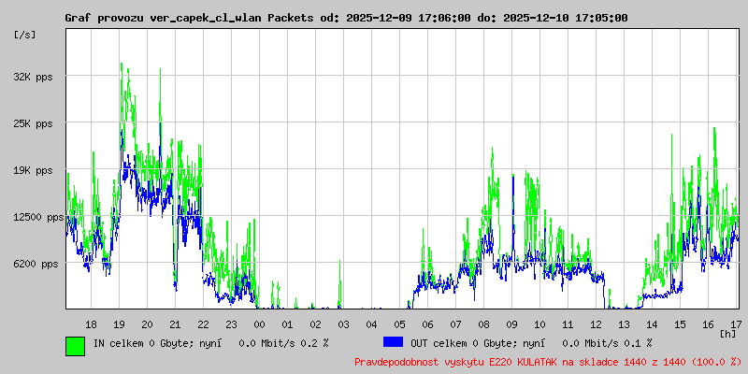Click hour label '14' on time axis
This screenshot has width=748, height=374.
tap(652, 325)
